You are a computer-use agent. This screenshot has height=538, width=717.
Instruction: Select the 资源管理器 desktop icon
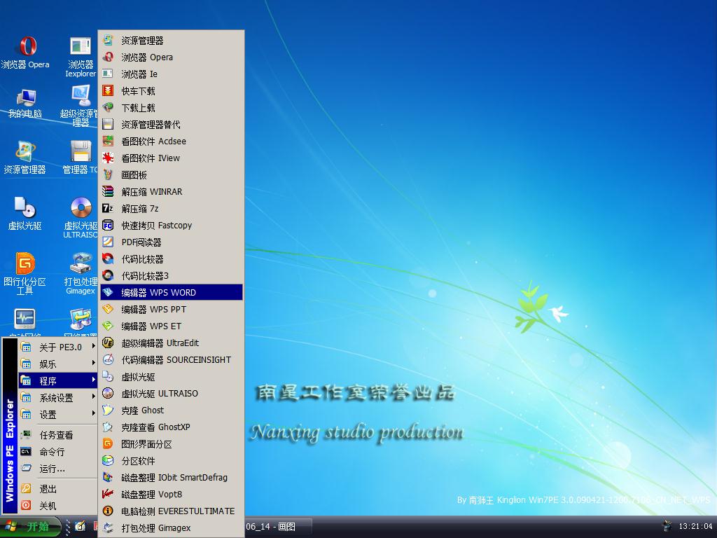pyautogui.click(x=25, y=158)
